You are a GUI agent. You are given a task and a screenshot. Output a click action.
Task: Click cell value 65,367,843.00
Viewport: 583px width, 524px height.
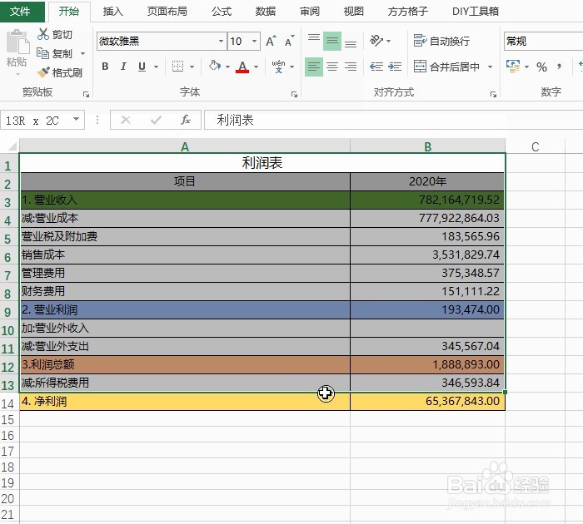tap(427, 401)
